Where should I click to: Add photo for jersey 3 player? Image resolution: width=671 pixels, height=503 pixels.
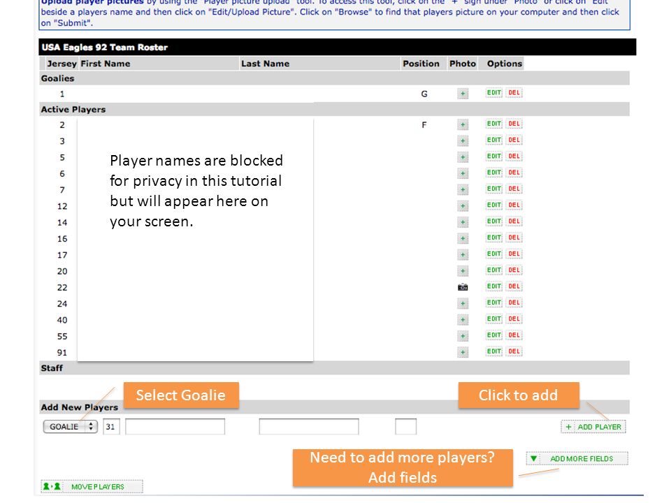(x=463, y=141)
